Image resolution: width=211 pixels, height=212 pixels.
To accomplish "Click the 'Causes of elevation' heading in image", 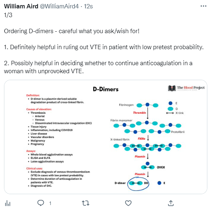I will pos(39,109).
